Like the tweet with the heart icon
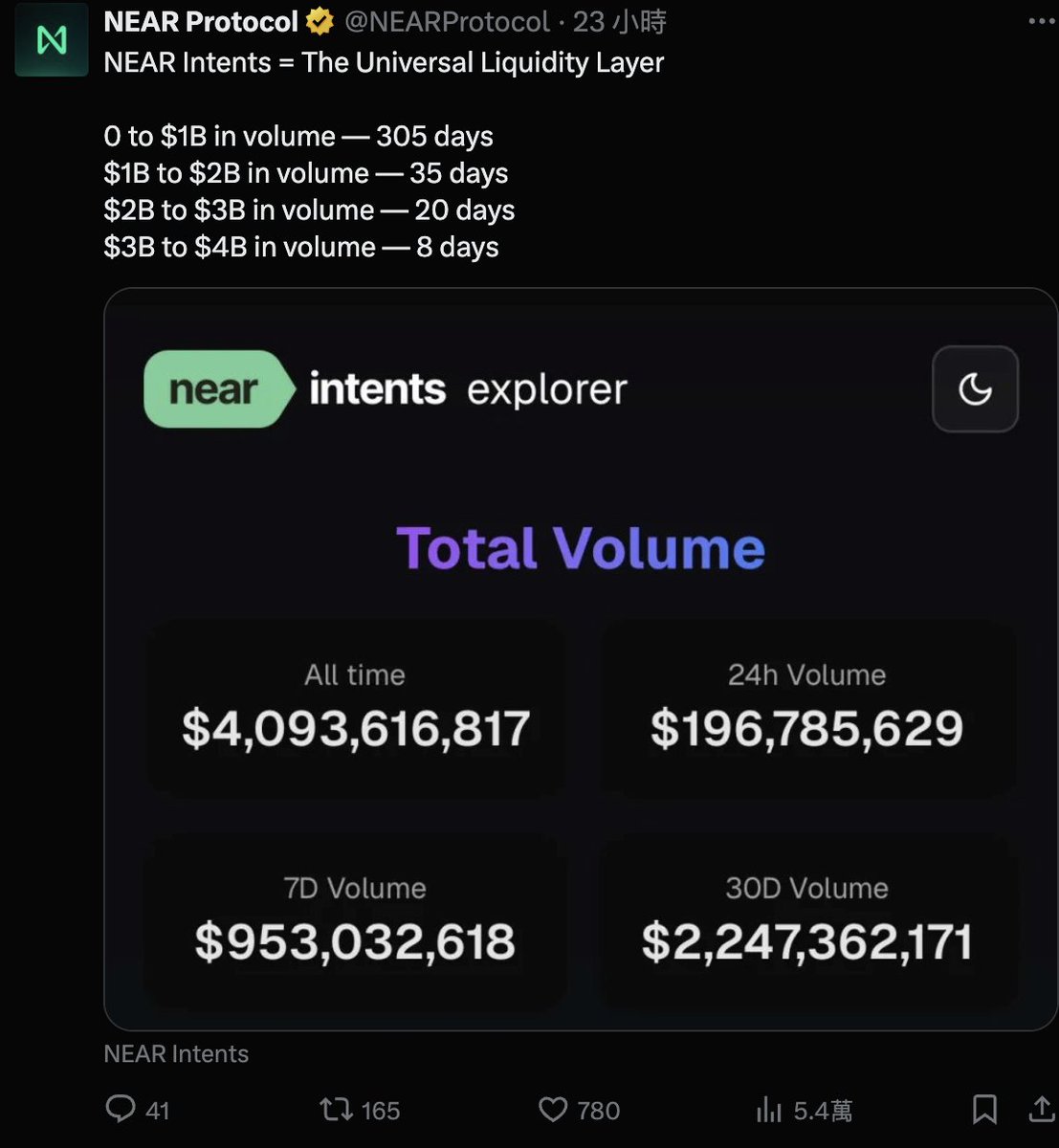 pyautogui.click(x=553, y=1109)
